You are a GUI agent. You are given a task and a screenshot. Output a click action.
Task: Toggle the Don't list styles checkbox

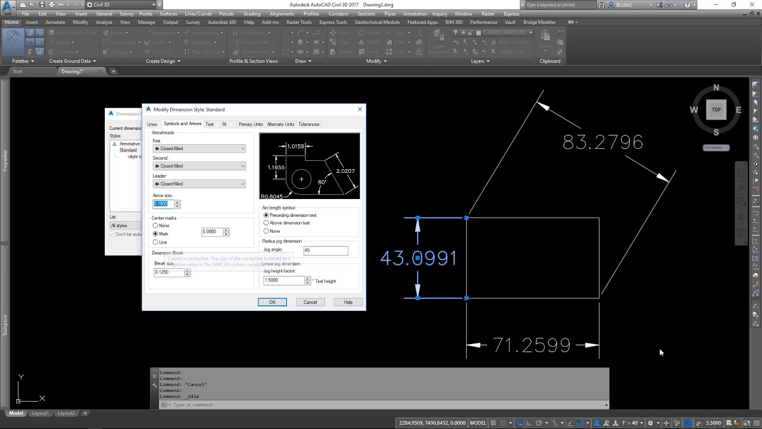pyautogui.click(x=112, y=234)
